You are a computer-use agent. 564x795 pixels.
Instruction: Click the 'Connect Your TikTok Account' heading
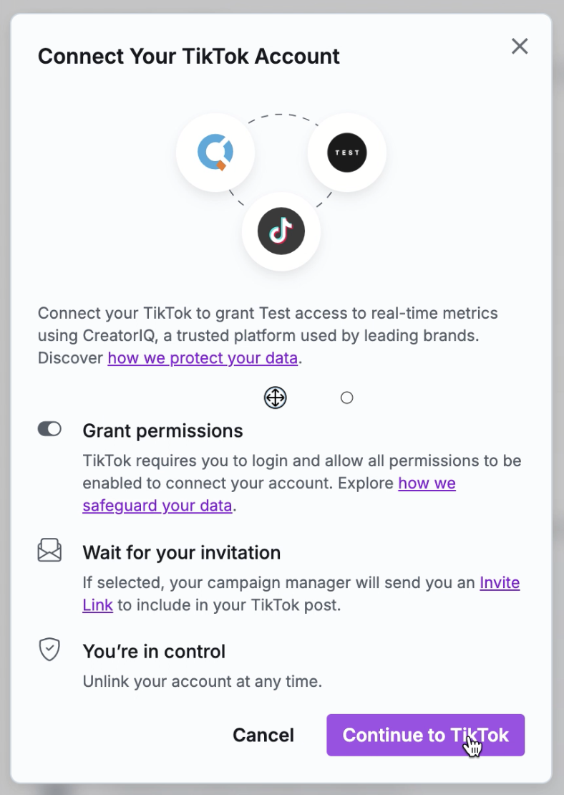(189, 57)
